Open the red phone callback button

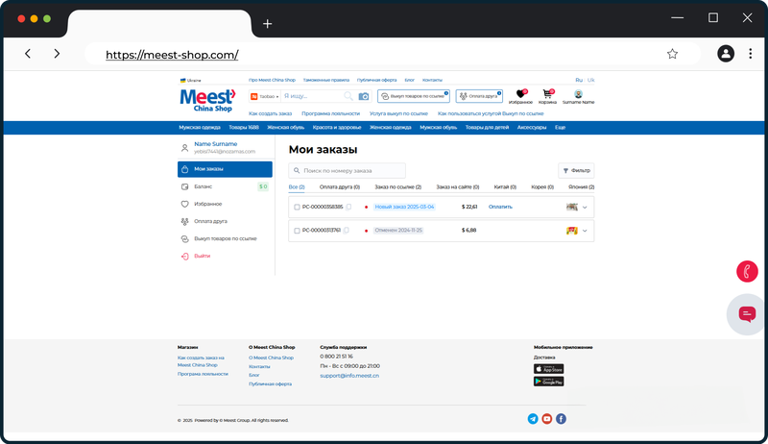coord(747,272)
